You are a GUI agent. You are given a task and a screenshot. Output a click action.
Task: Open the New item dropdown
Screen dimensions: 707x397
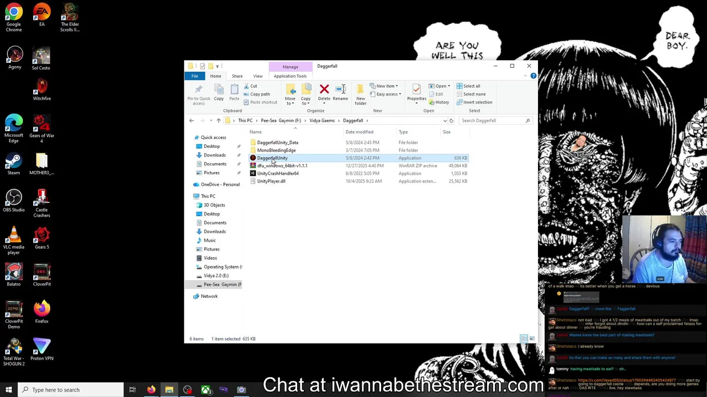(x=385, y=86)
